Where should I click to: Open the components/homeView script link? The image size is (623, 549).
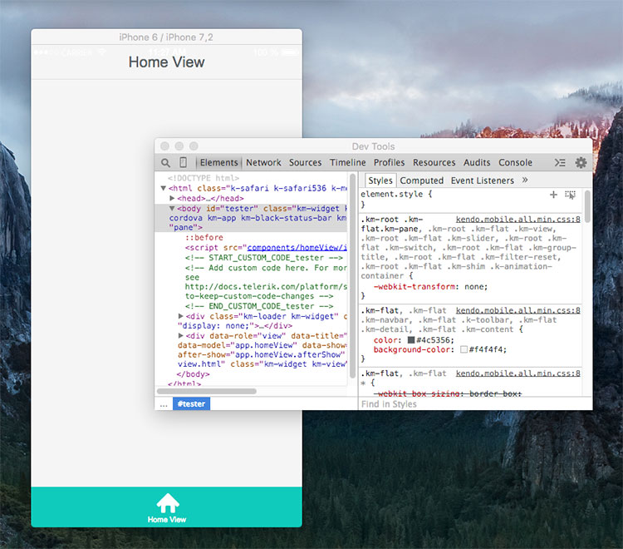(297, 247)
